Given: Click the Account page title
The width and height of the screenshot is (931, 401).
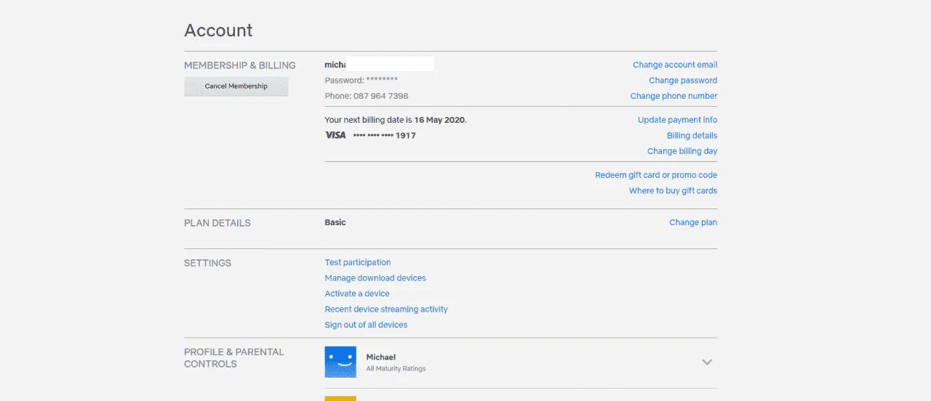Looking at the screenshot, I should pyautogui.click(x=218, y=31).
